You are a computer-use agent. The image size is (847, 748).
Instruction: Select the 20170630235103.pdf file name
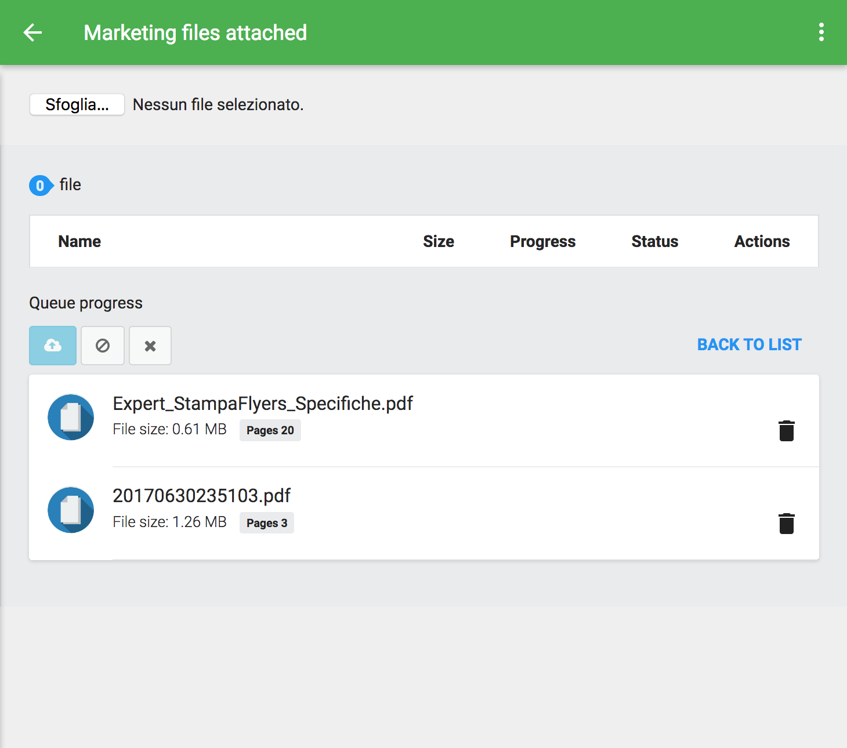201,496
